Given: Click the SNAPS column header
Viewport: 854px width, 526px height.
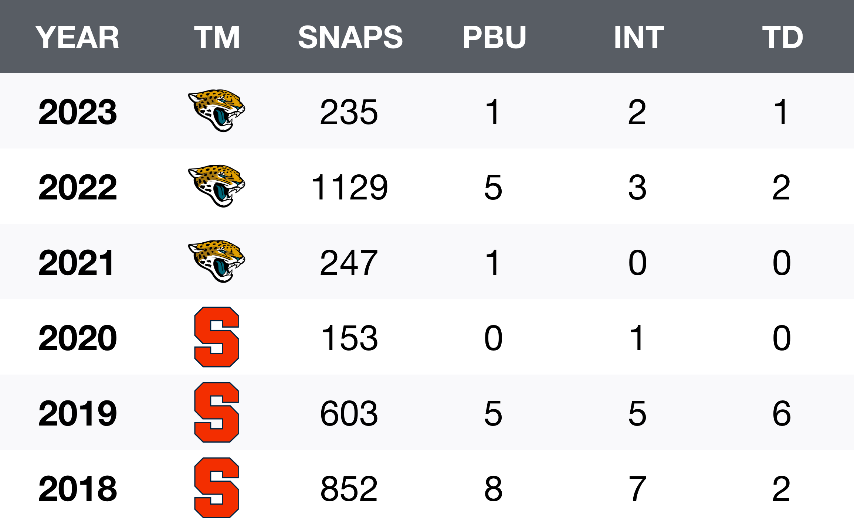Looking at the screenshot, I should pos(350,37).
